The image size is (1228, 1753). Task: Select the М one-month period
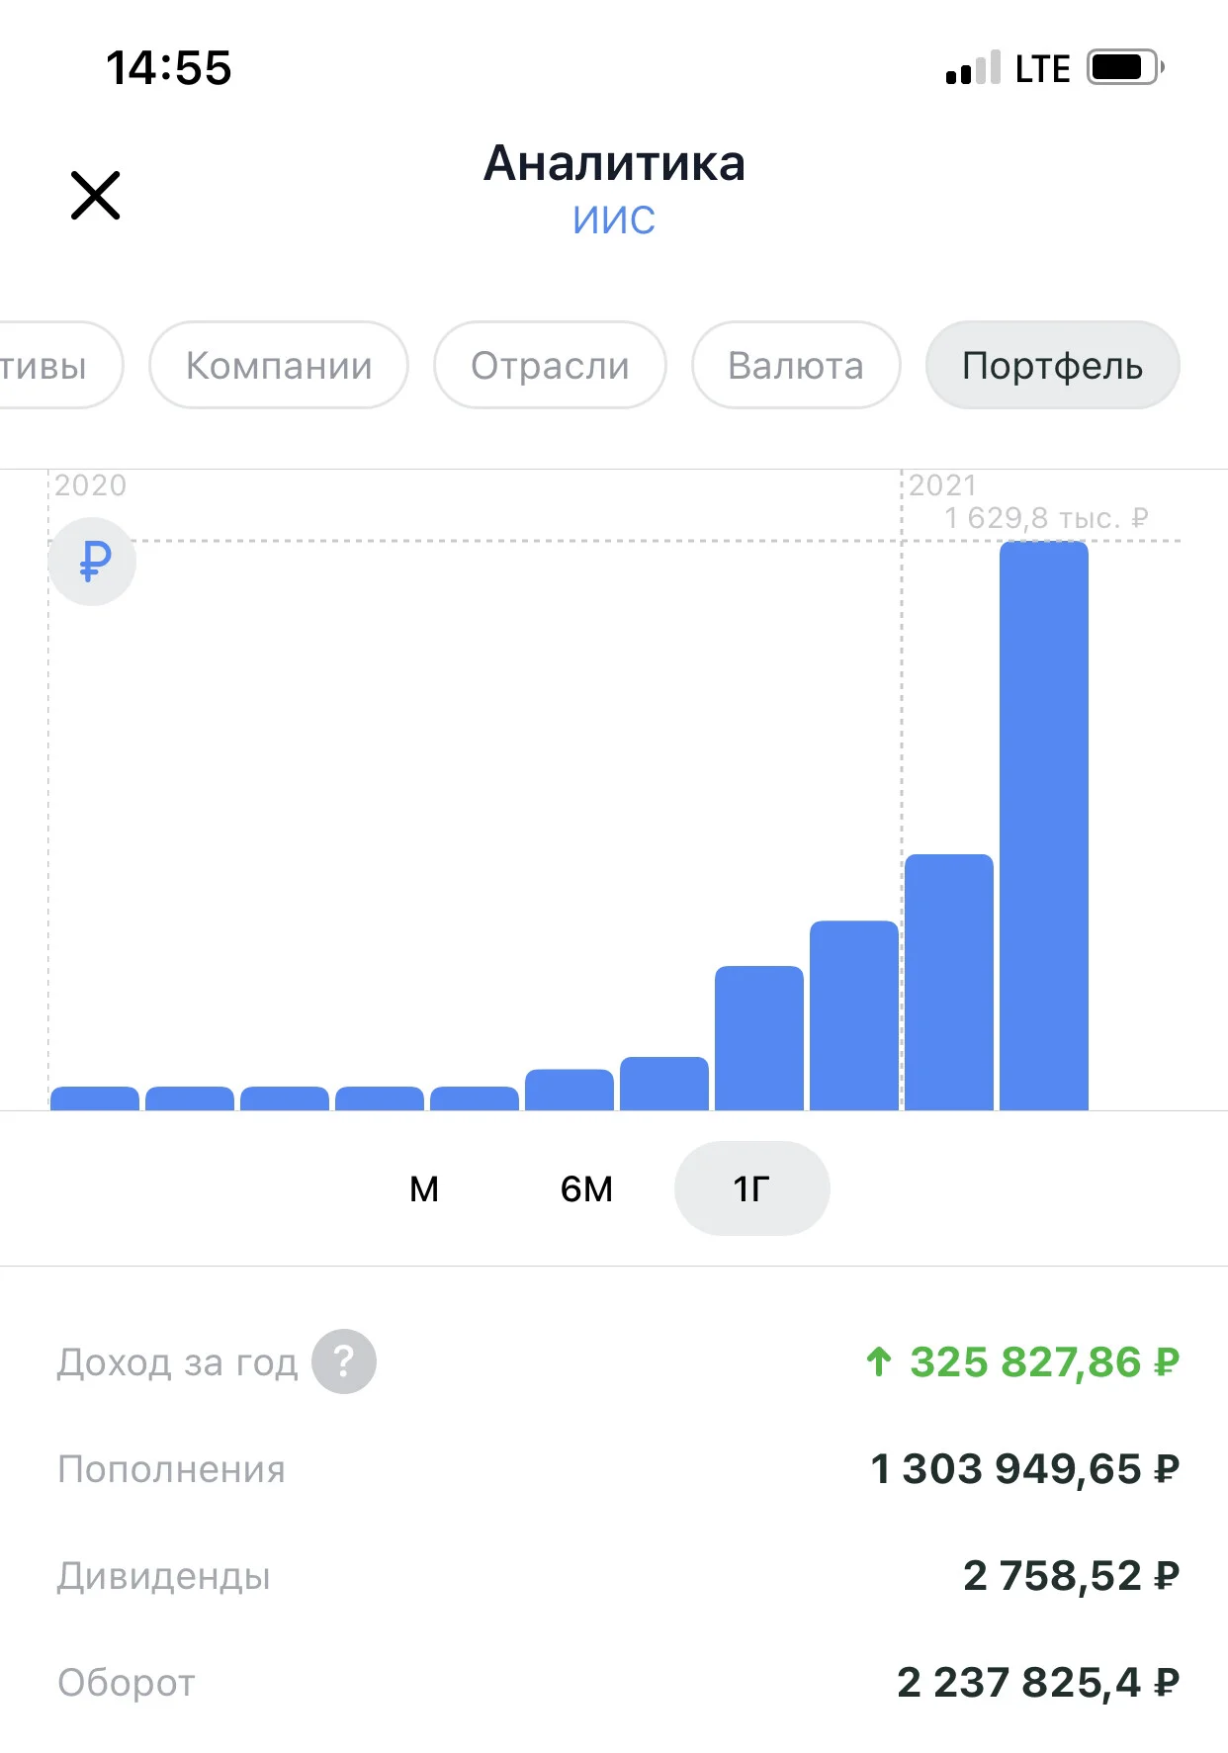pyautogui.click(x=424, y=1188)
